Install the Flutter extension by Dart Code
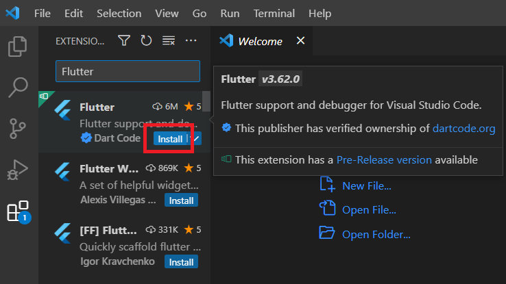 [169, 139]
